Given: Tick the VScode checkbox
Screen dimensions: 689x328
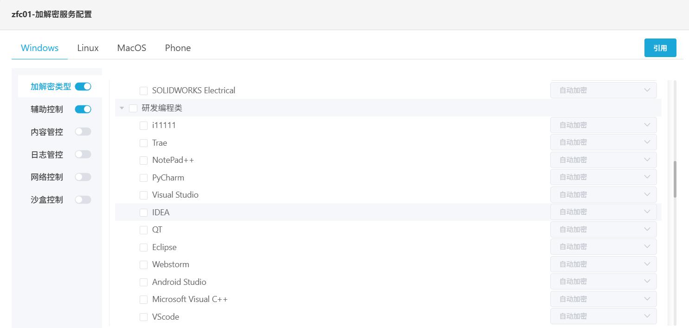Looking at the screenshot, I should click(x=144, y=317).
